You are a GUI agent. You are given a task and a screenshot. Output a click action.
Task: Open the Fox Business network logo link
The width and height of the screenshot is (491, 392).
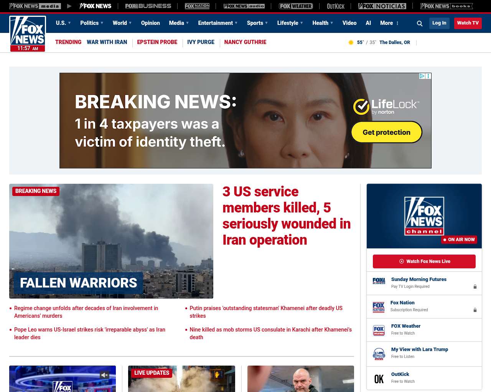point(148,6)
